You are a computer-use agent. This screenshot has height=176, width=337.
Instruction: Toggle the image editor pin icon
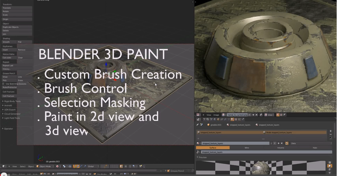tap(261, 115)
